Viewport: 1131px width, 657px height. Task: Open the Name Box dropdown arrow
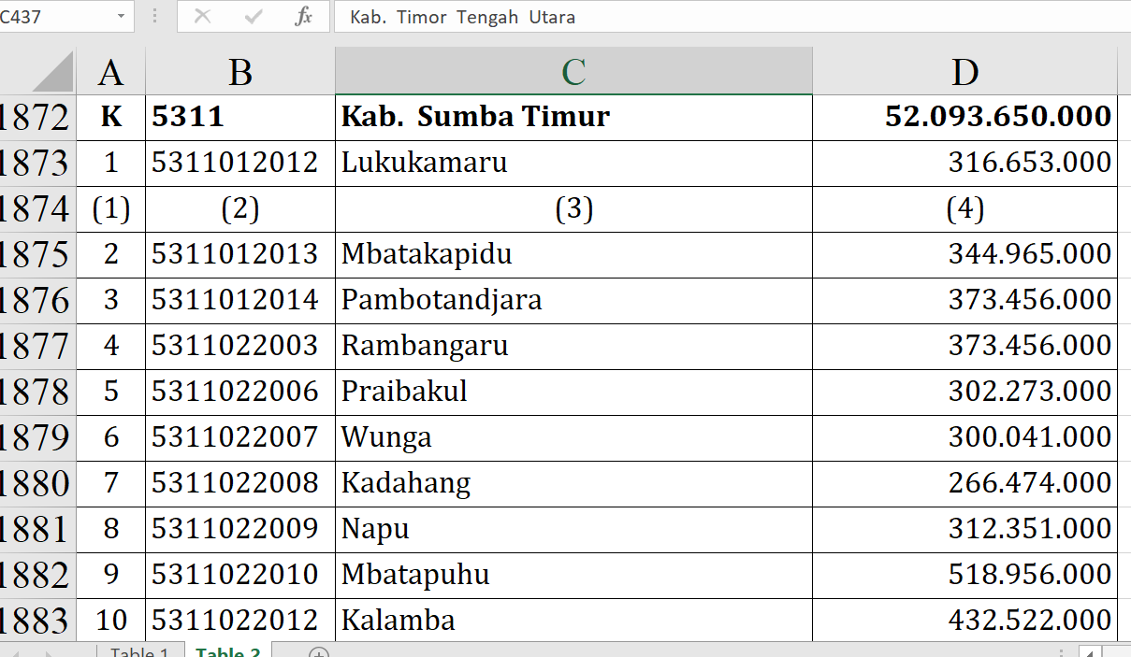tap(121, 17)
